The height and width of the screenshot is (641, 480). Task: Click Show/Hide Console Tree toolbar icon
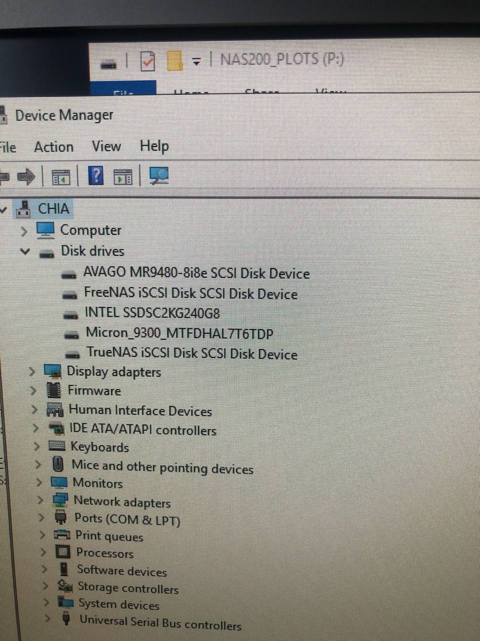[61, 177]
